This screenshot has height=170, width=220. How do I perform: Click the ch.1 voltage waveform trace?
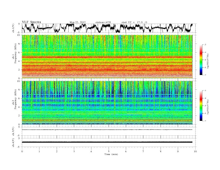click(107, 28)
